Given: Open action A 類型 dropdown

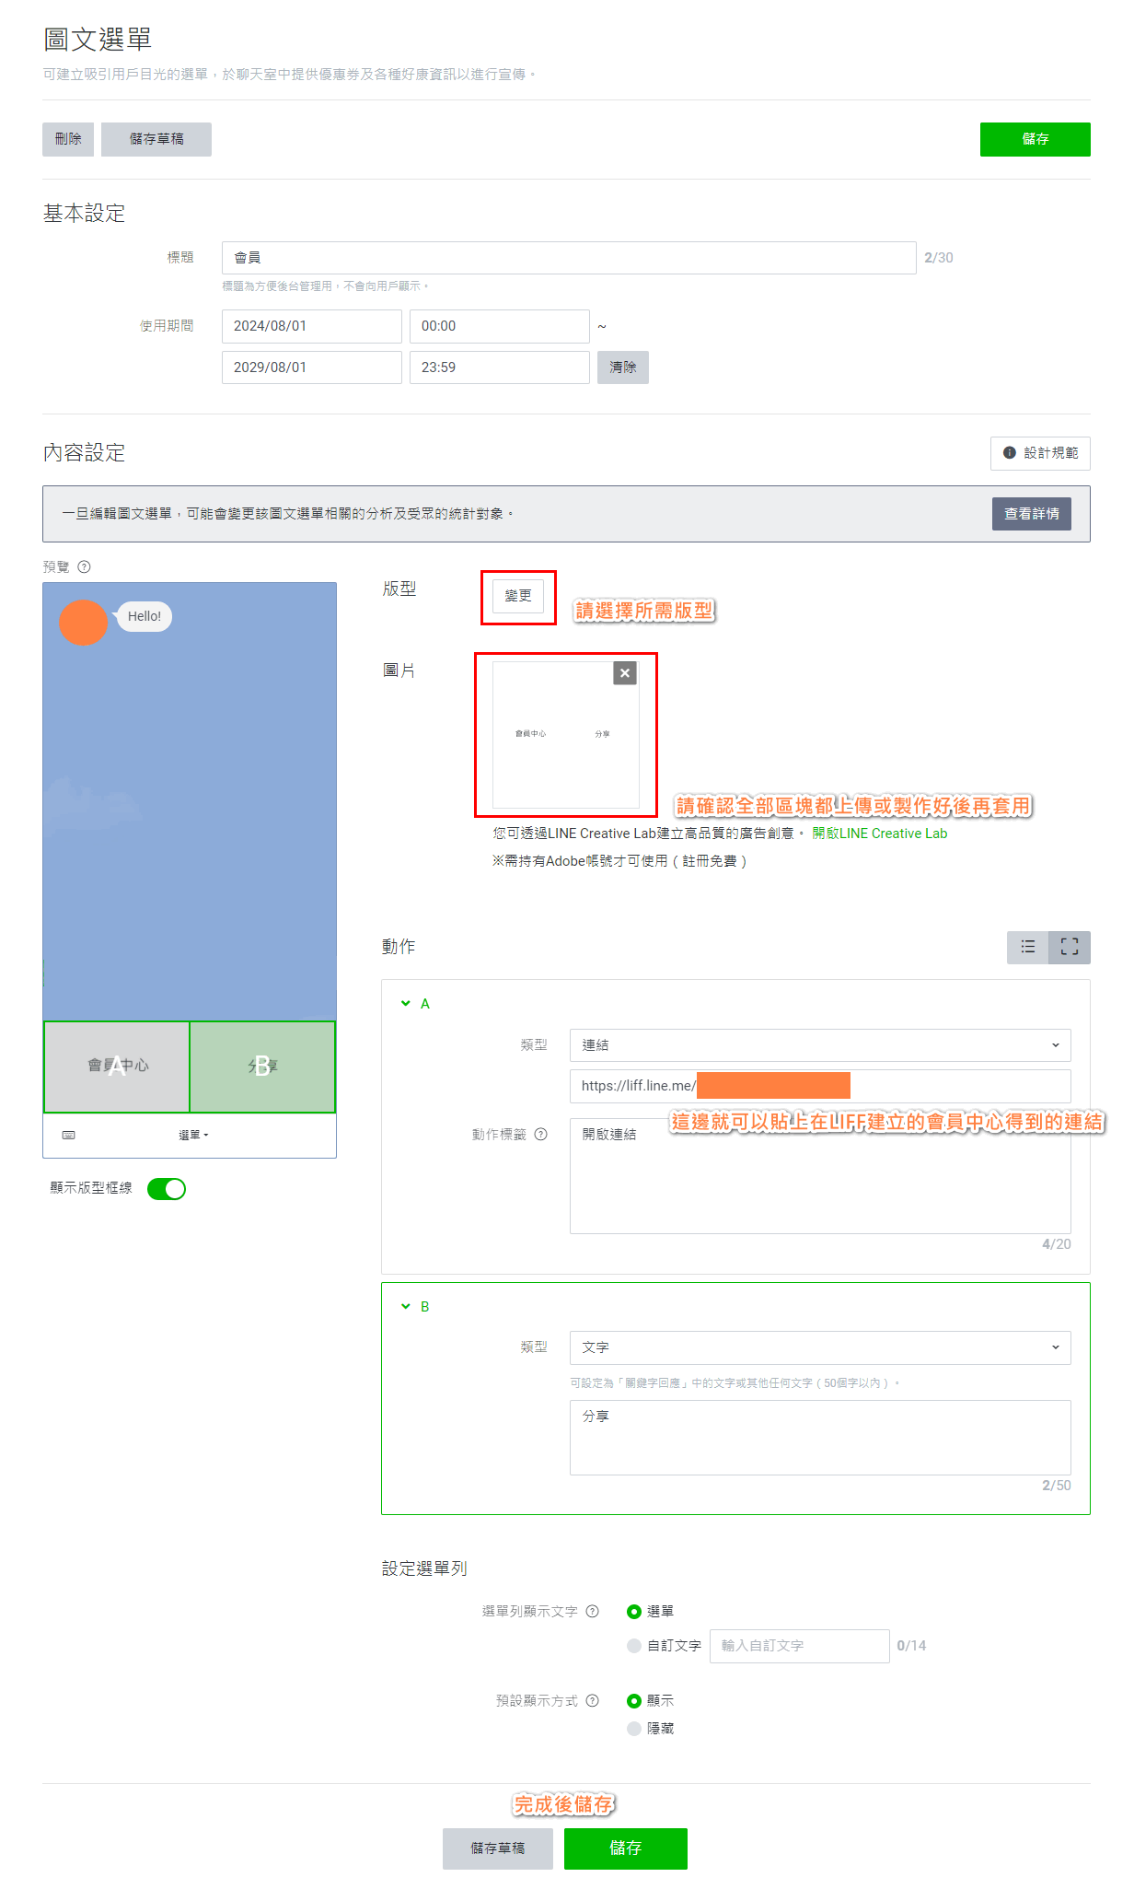Looking at the screenshot, I should click(x=819, y=1045).
